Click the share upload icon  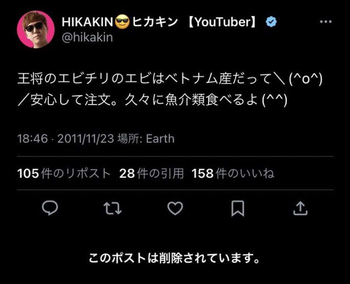300,209
